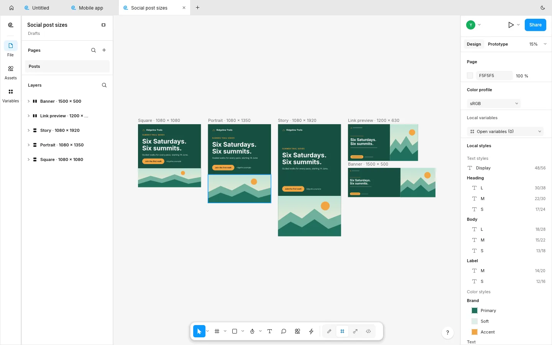Toggle Dev Mode code icon in toolbar
The image size is (552, 345).
pos(368,331)
